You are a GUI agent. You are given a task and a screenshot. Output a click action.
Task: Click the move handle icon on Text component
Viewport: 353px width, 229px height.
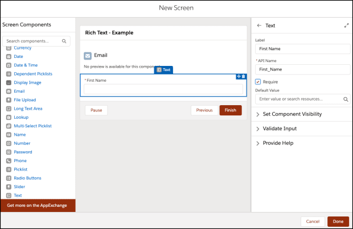(239, 76)
